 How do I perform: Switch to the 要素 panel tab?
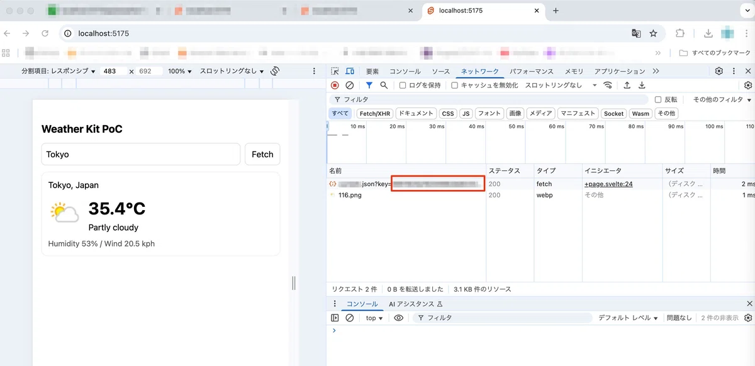click(x=372, y=71)
